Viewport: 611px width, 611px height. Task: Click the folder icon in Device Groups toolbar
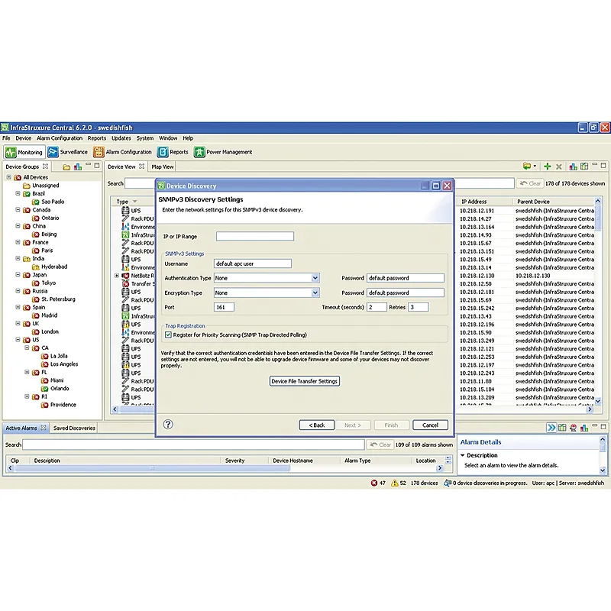pyautogui.click(x=66, y=167)
